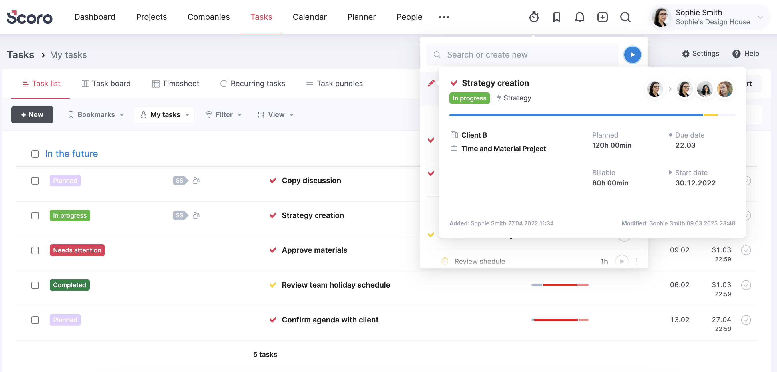777x372 pixels.
Task: Click the red pencil edit icon
Action: [x=431, y=83]
